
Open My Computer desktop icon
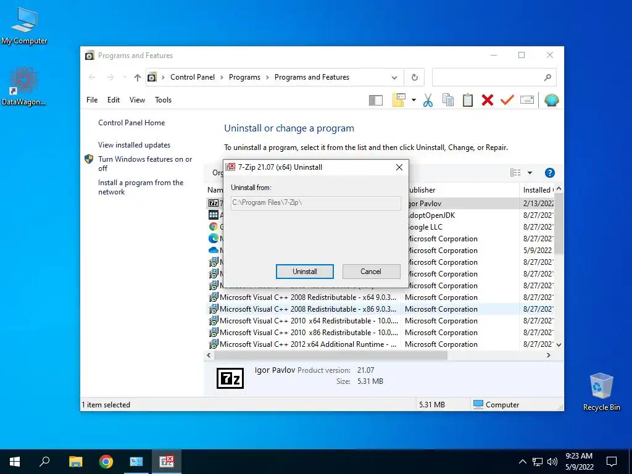pos(24,26)
